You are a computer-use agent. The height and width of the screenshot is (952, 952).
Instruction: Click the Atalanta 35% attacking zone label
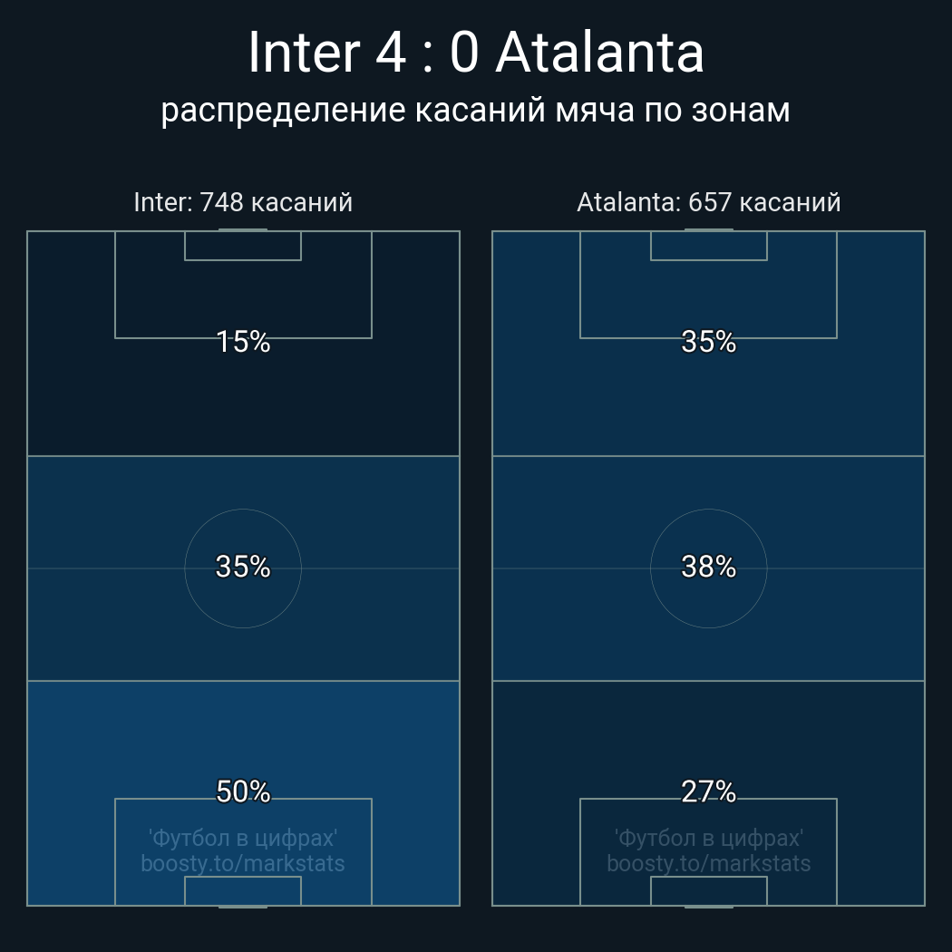(x=708, y=342)
